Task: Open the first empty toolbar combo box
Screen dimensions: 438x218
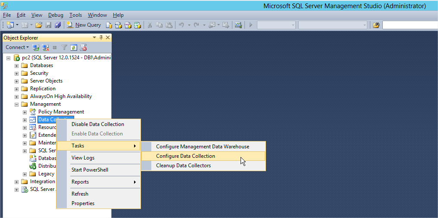Action: (276, 25)
